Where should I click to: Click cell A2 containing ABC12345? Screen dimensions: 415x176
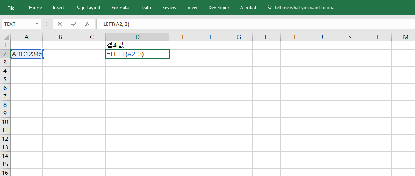[x=27, y=54]
